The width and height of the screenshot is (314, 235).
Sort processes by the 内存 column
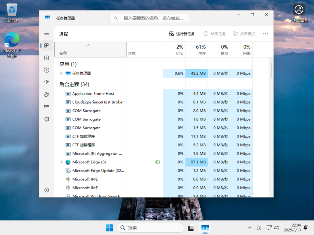pyautogui.click(x=197, y=50)
